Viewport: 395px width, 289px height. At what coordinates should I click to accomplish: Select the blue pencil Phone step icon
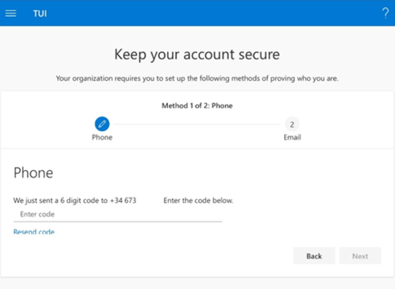(102, 124)
